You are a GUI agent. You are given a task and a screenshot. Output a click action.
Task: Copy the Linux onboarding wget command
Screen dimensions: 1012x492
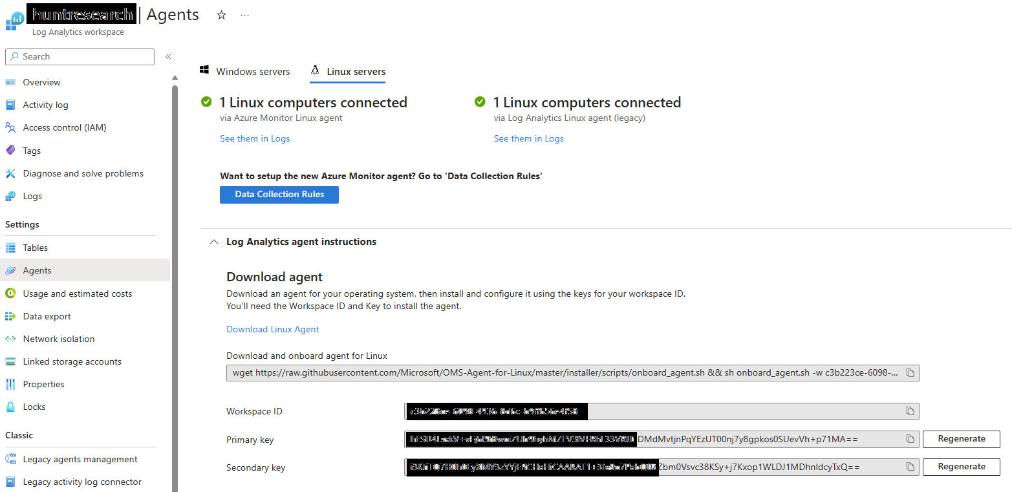pyautogui.click(x=910, y=372)
